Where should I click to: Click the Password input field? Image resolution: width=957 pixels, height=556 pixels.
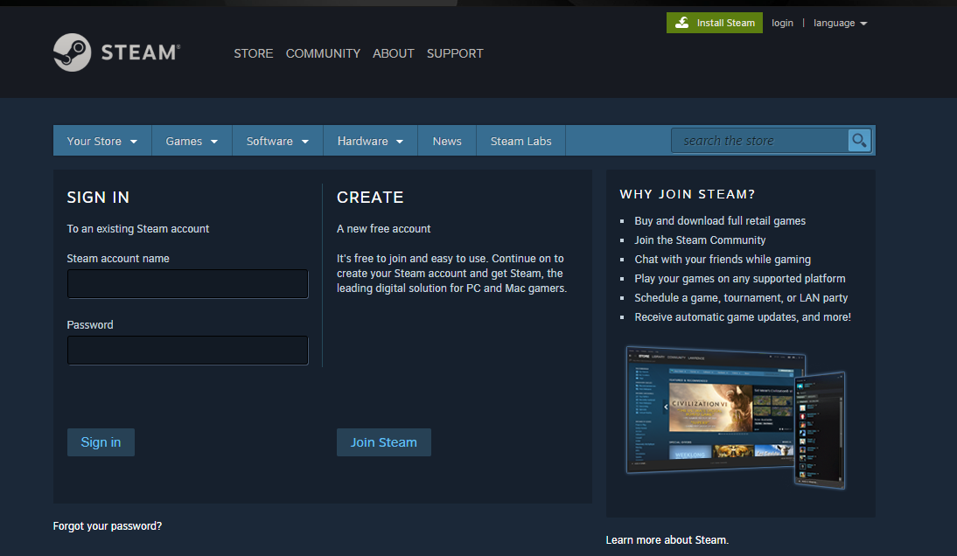point(187,351)
